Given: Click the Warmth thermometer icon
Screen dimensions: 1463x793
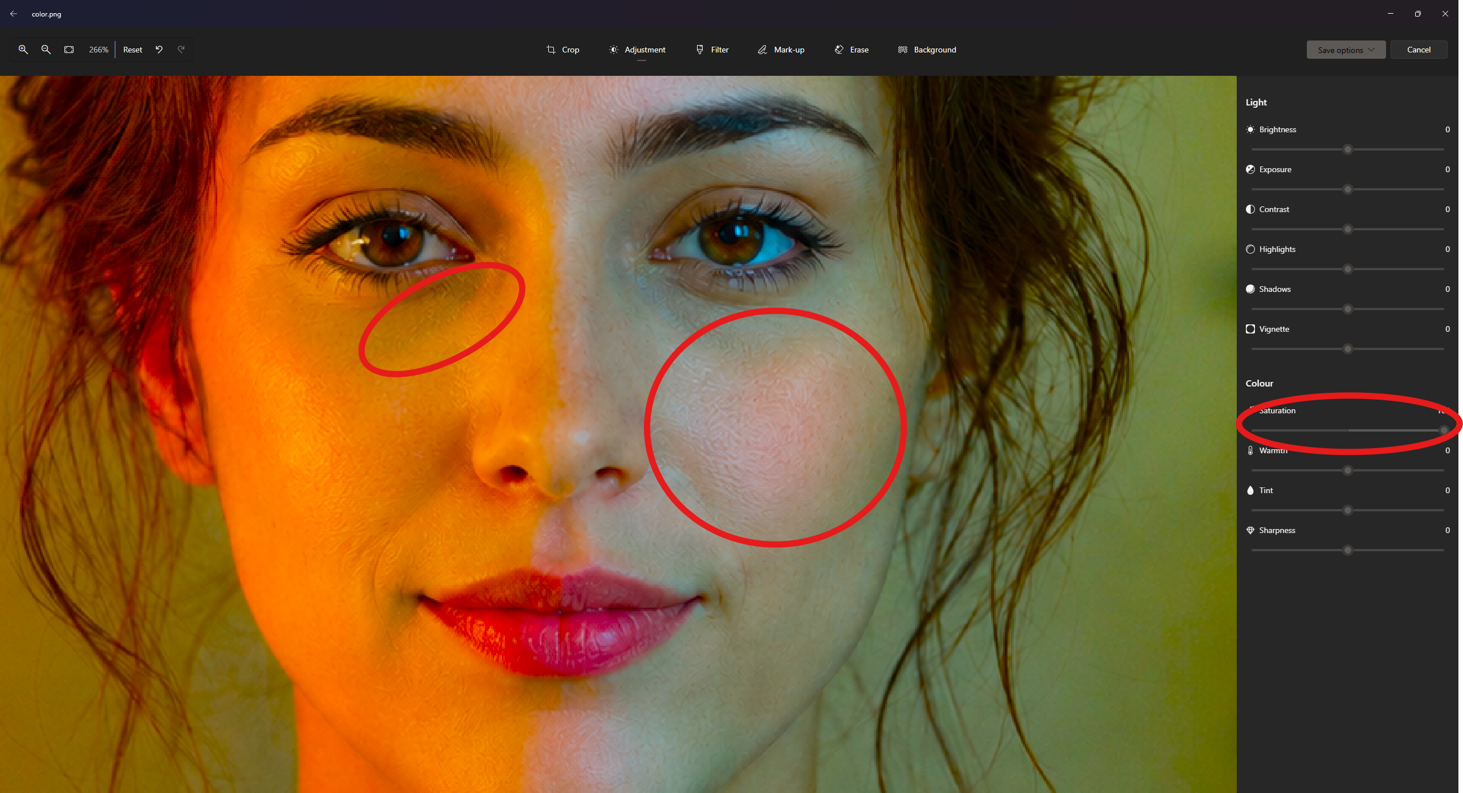Looking at the screenshot, I should click(x=1250, y=450).
